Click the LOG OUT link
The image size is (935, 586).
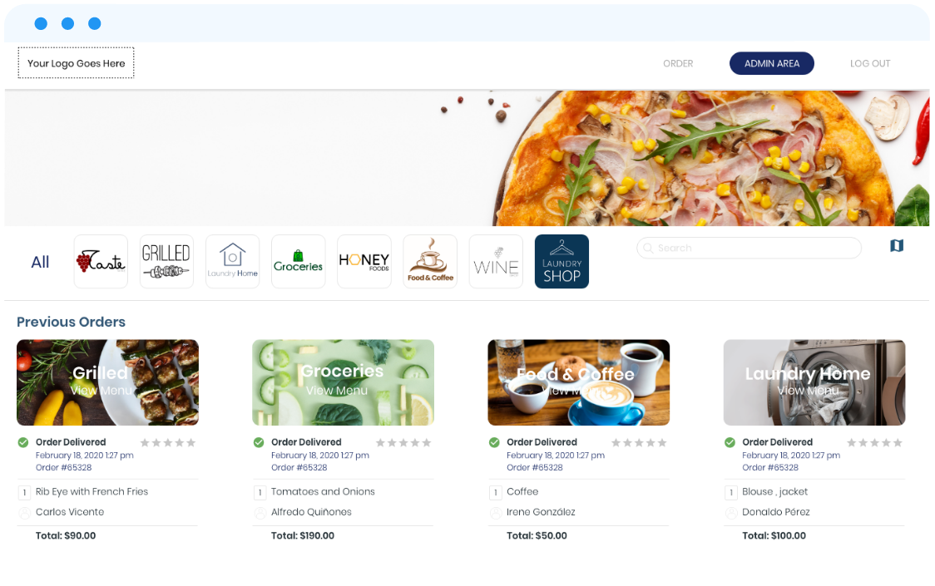click(x=870, y=64)
